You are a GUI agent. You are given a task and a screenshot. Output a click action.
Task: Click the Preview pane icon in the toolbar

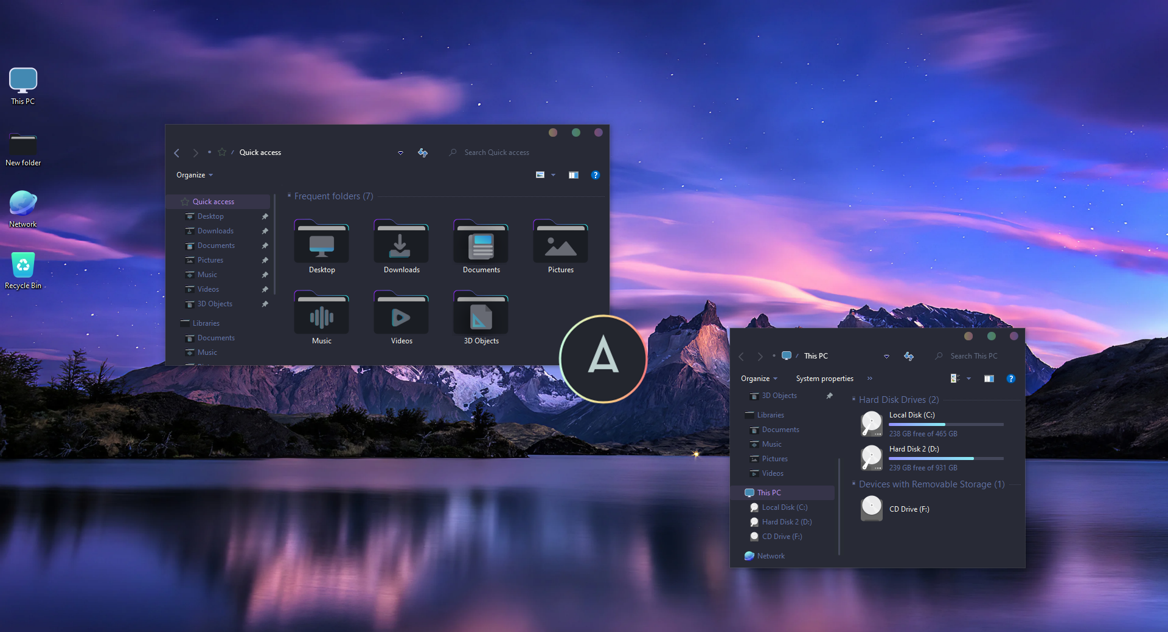[574, 175]
